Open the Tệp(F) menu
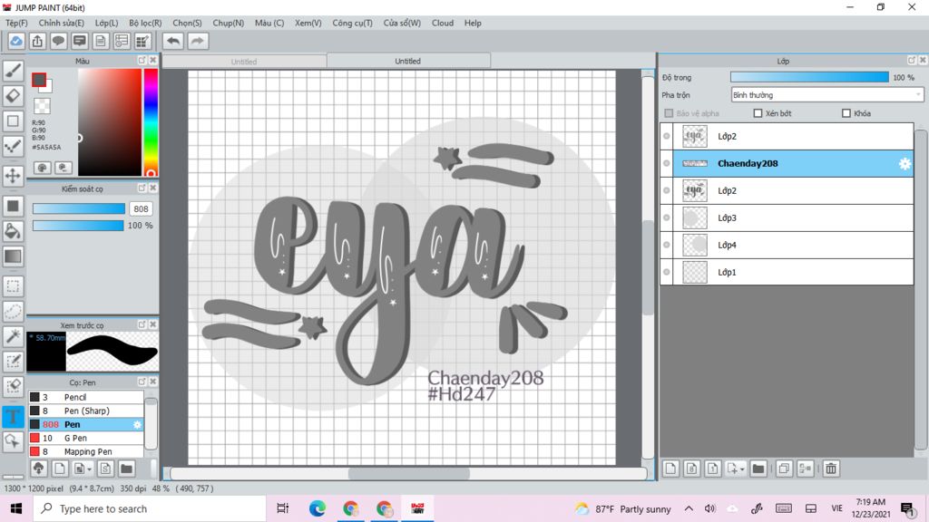The width and height of the screenshot is (929, 522). (x=16, y=23)
